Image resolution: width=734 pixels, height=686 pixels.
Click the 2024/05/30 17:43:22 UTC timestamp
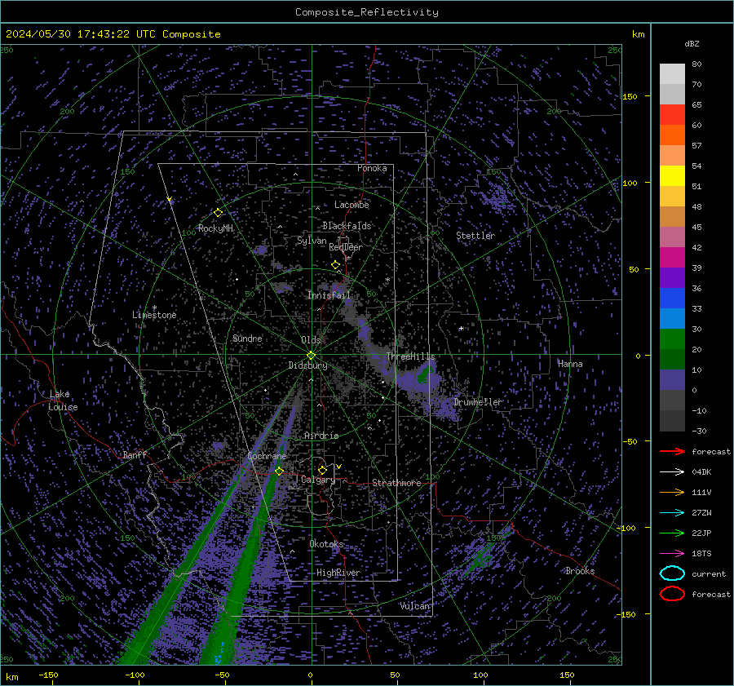click(x=80, y=34)
